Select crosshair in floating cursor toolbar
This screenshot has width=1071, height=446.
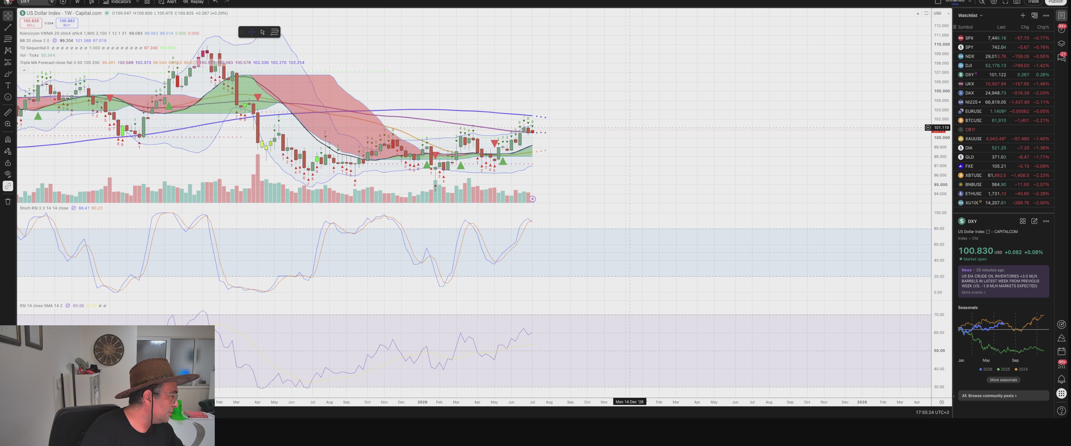pos(252,32)
